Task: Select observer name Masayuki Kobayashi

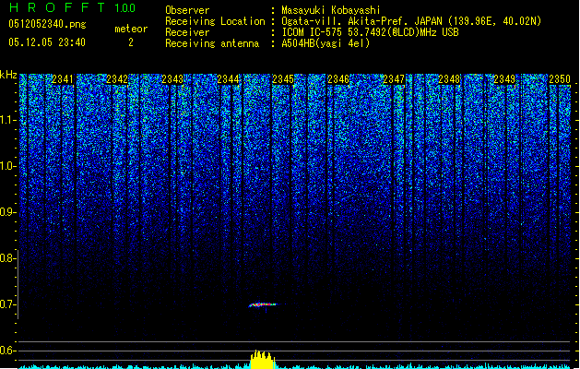Action: [331, 10]
